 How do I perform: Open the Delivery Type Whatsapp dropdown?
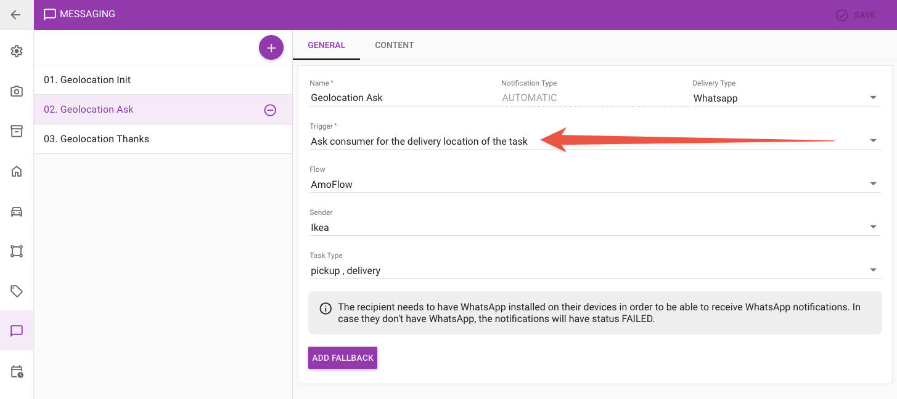pos(786,98)
